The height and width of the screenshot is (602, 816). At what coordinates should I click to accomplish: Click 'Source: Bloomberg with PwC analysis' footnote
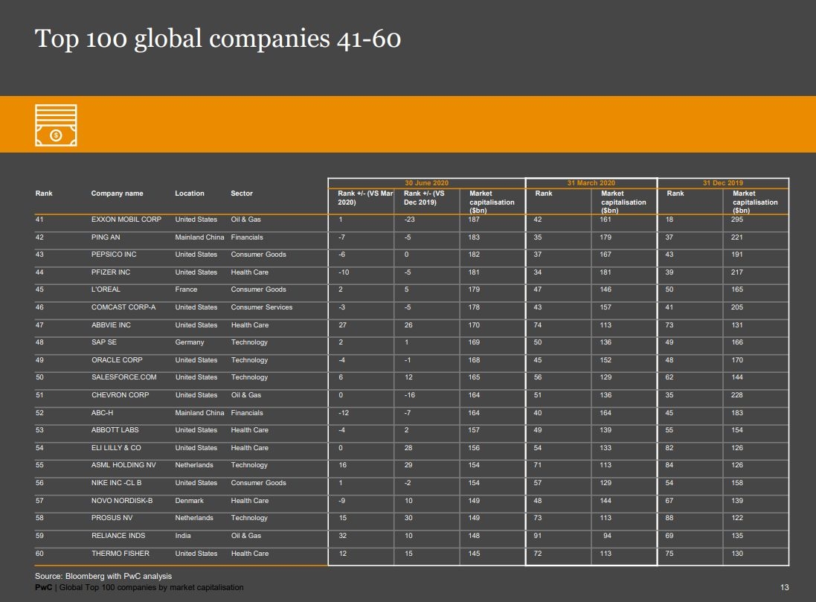pos(103,576)
